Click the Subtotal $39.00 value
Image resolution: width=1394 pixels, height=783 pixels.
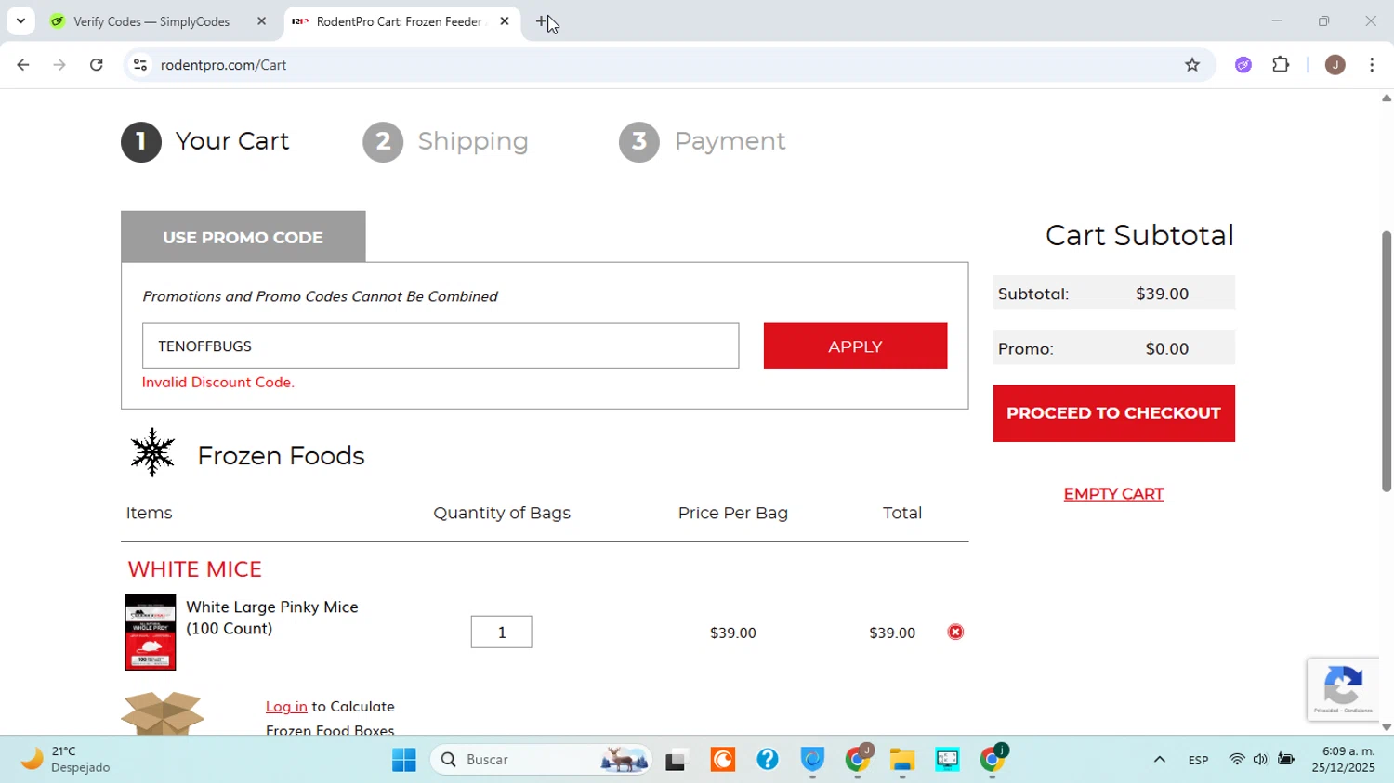[x=1162, y=294]
